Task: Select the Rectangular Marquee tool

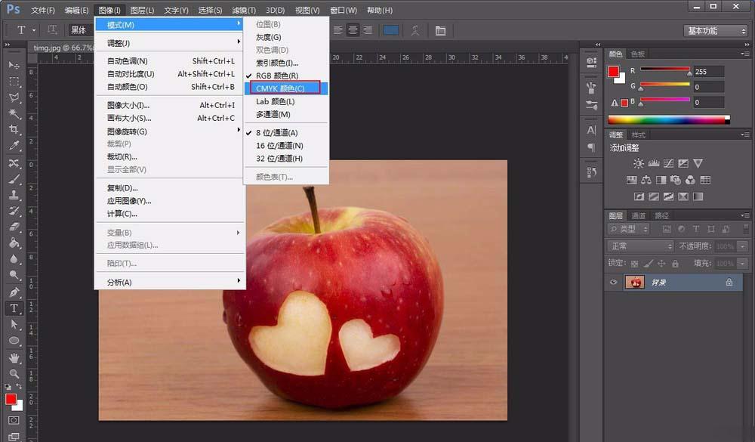Action: (14, 82)
